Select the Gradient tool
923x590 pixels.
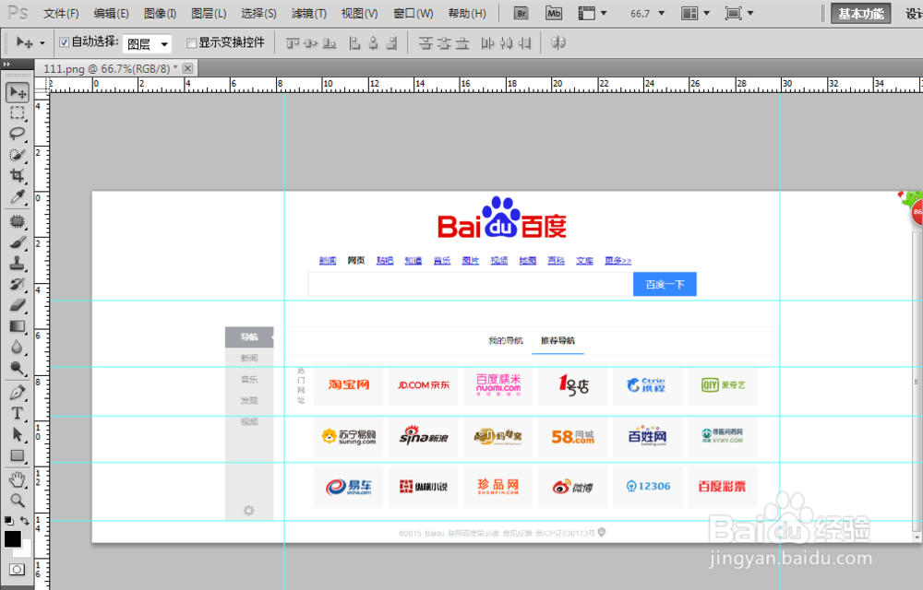point(18,326)
